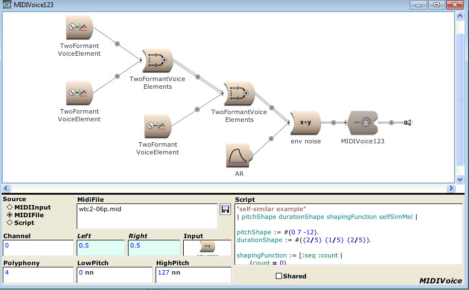Viewport: 469px width, 290px height.
Task: Click the plus node on the AR connection
Action: click(x=271, y=139)
